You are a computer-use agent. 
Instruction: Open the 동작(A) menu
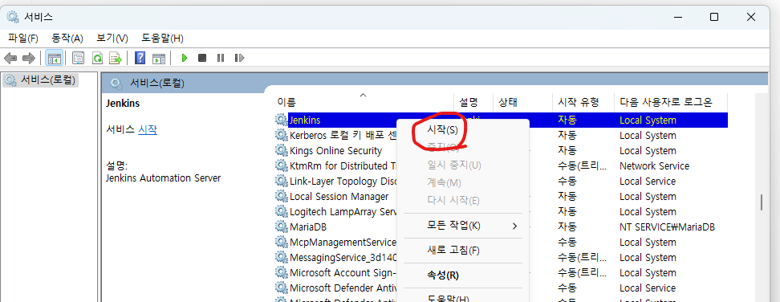coord(67,38)
